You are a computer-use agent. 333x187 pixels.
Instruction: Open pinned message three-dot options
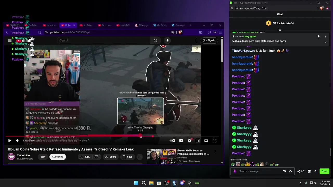[x=325, y=37]
